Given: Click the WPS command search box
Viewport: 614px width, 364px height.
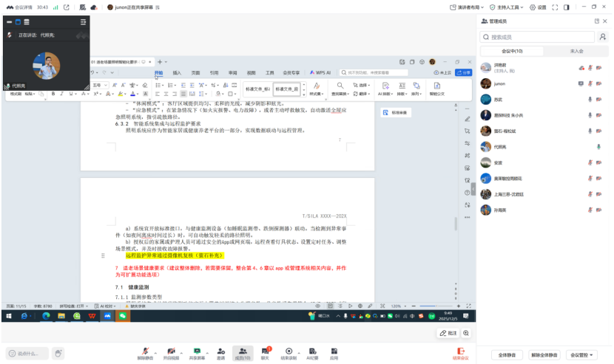Looking at the screenshot, I should [x=374, y=72].
